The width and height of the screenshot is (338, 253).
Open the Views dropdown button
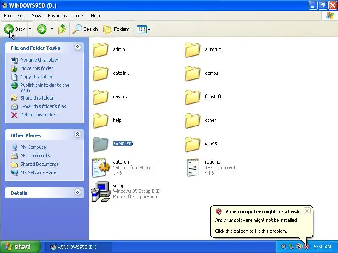(x=143, y=29)
